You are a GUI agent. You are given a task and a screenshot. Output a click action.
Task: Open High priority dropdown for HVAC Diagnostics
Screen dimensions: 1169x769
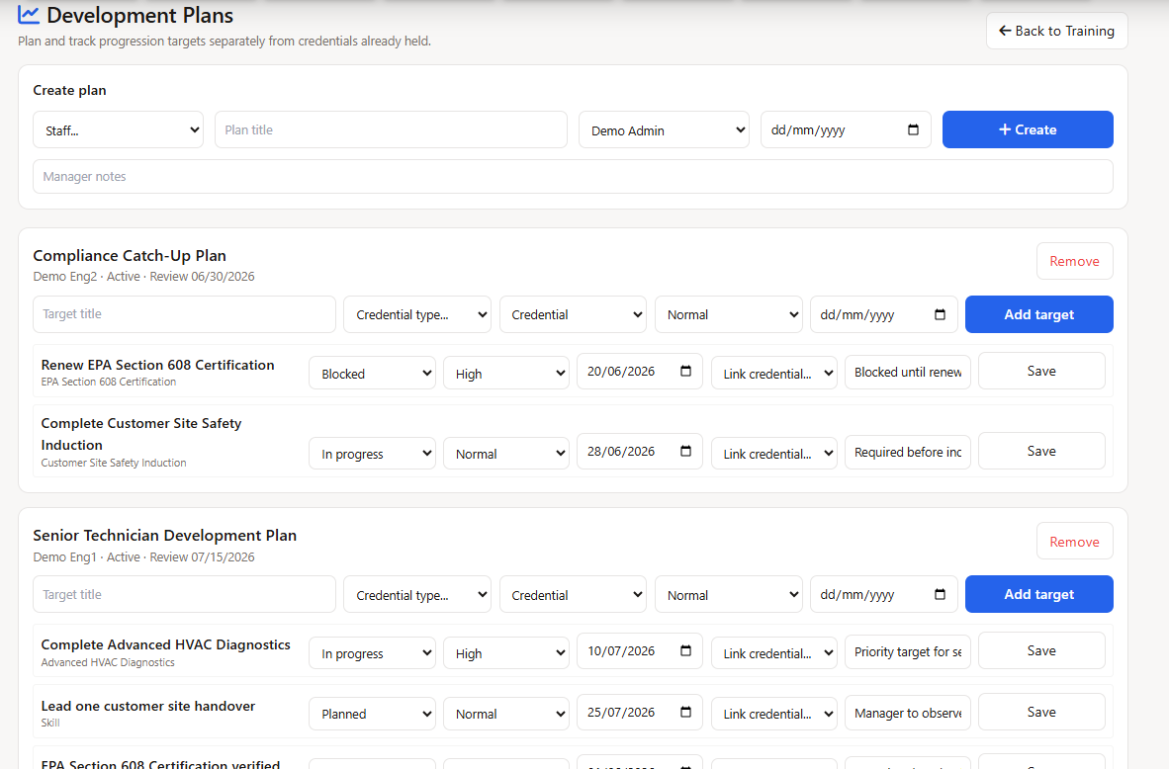click(506, 652)
